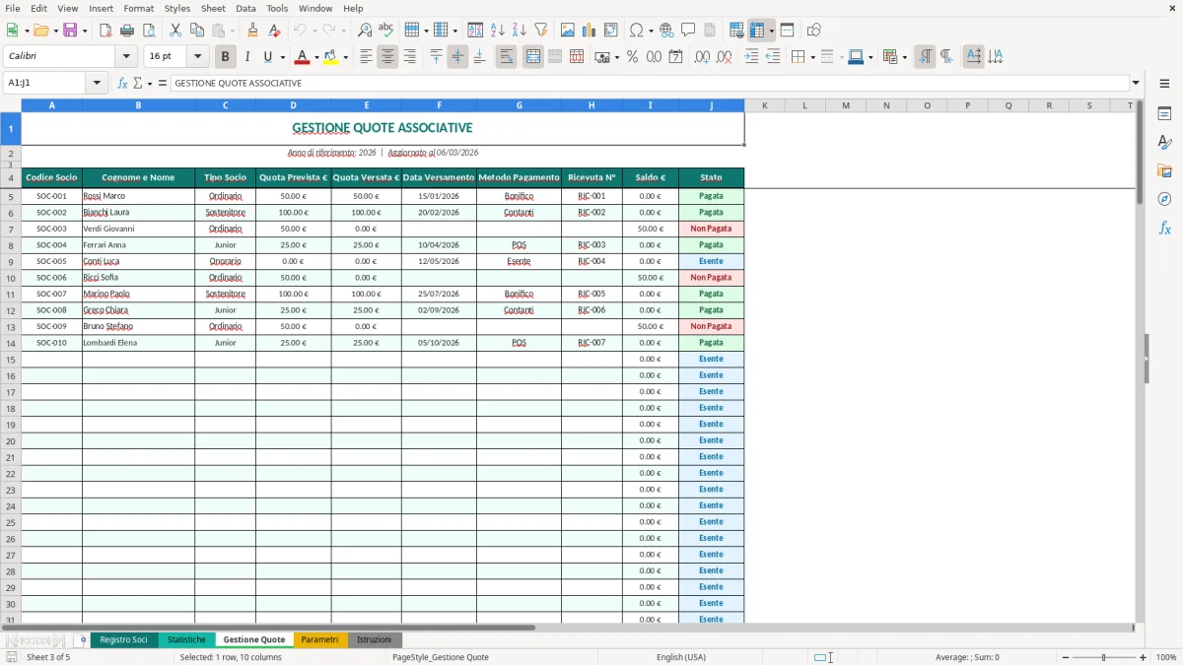Screen dimensions: 1183x665
Task: Open sidebar Styles panel
Action: (x=1164, y=142)
